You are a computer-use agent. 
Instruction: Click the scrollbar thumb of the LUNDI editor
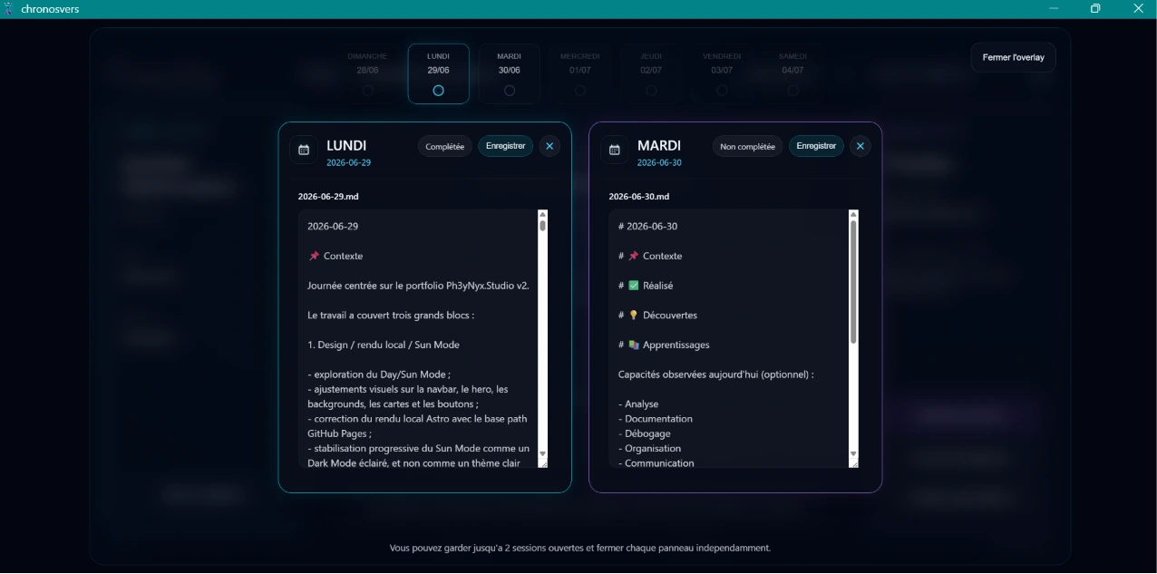[543, 226]
